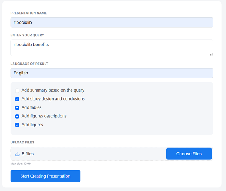
Task: Click the Language of Result heading label
Action: pos(29,64)
